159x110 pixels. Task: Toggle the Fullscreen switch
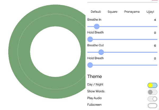(152, 106)
